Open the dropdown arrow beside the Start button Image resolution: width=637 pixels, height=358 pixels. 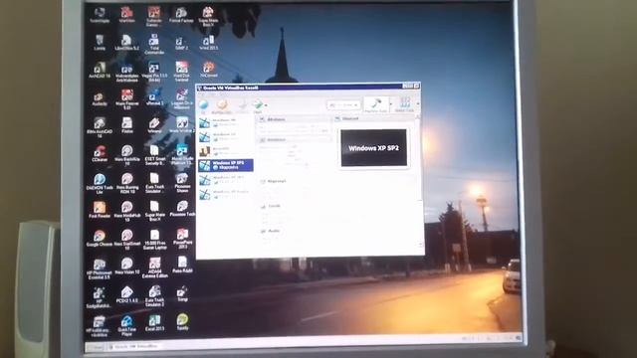[x=266, y=105]
